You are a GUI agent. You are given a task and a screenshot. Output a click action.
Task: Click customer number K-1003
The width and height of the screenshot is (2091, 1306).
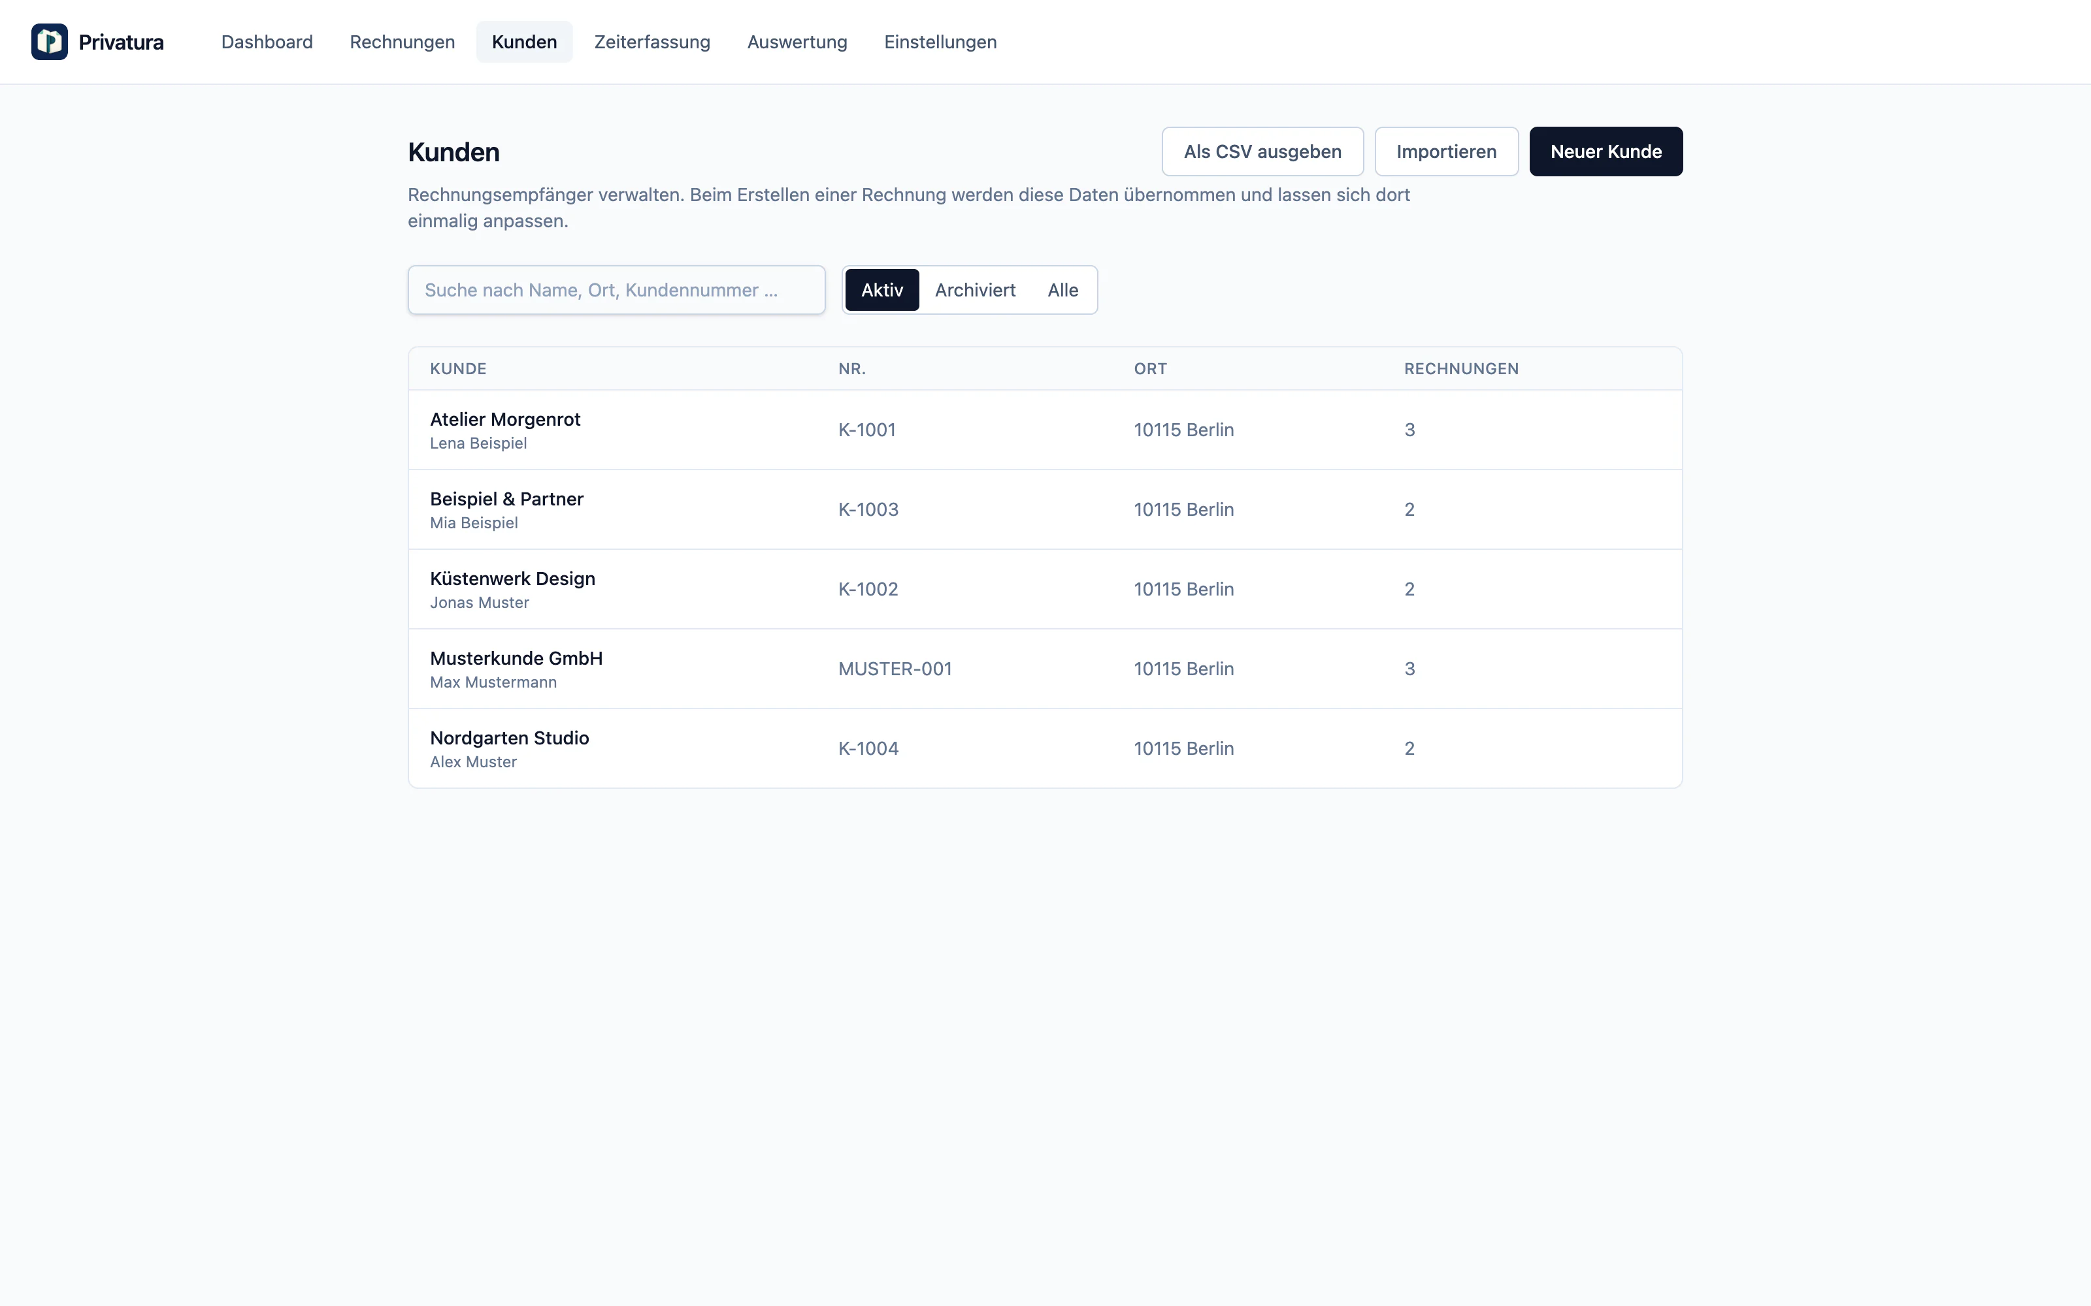coord(868,509)
